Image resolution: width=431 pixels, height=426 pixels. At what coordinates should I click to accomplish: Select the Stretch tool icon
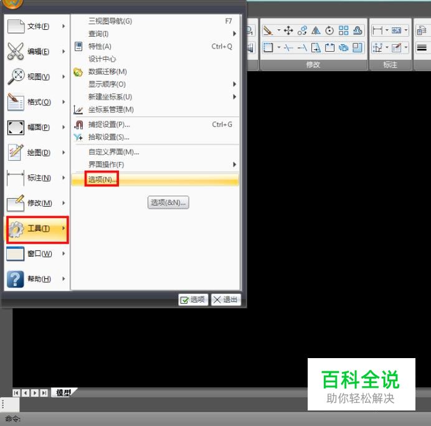[x=316, y=47]
